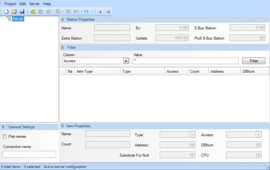Start the server with green play icon
The height and width of the screenshot is (170, 270).
click(100, 11)
